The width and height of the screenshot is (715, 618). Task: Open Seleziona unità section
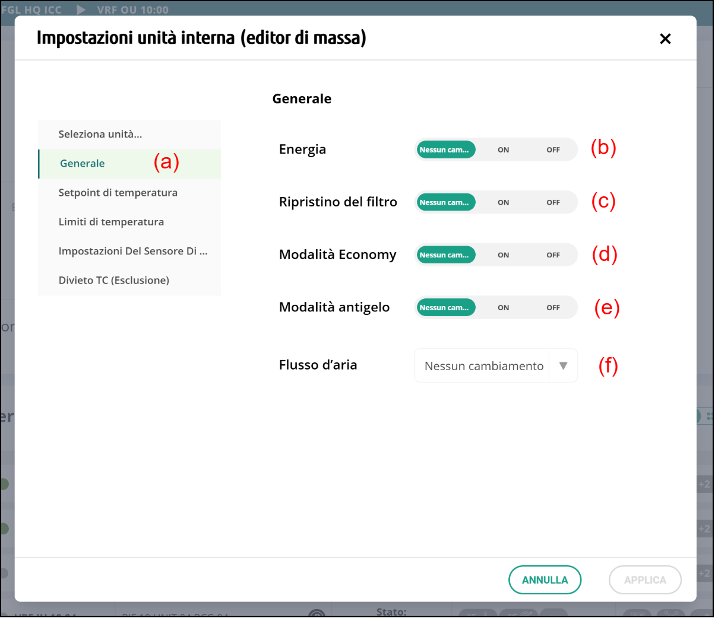[x=100, y=135]
